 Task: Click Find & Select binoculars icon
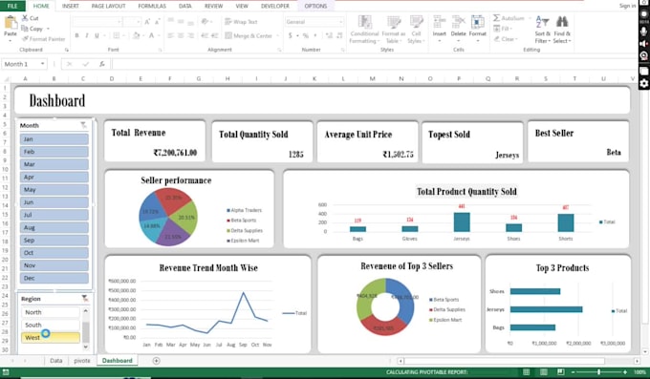tap(562, 22)
